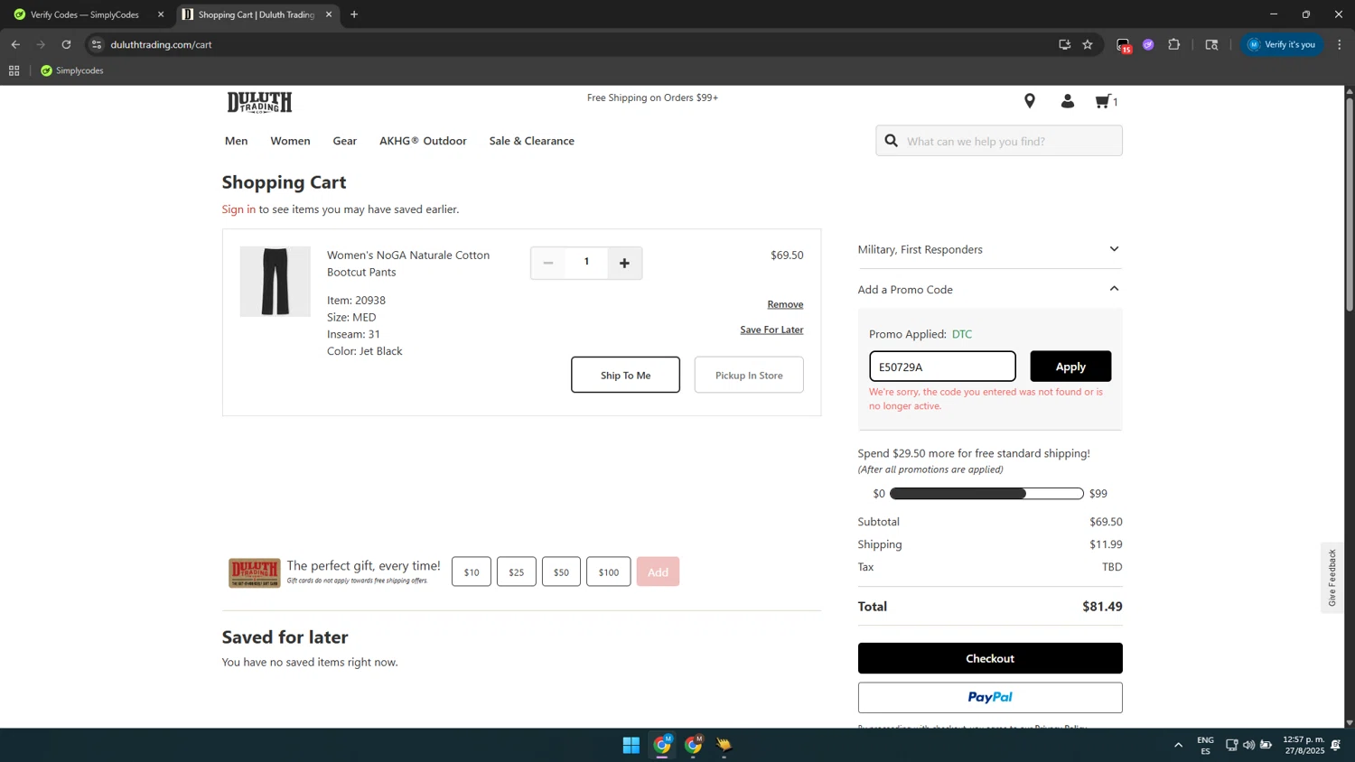Go back with the browser back arrow
This screenshot has height=762, width=1355.
pos(15,44)
